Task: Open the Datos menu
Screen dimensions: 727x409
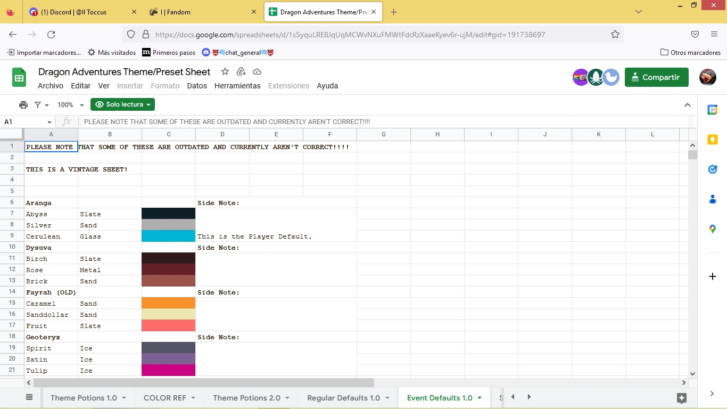Action: point(197,86)
